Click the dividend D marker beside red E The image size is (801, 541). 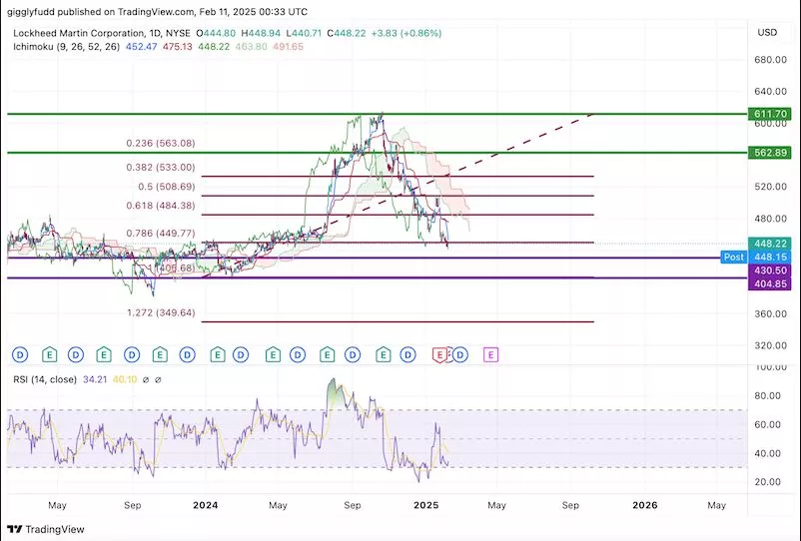(x=459, y=354)
